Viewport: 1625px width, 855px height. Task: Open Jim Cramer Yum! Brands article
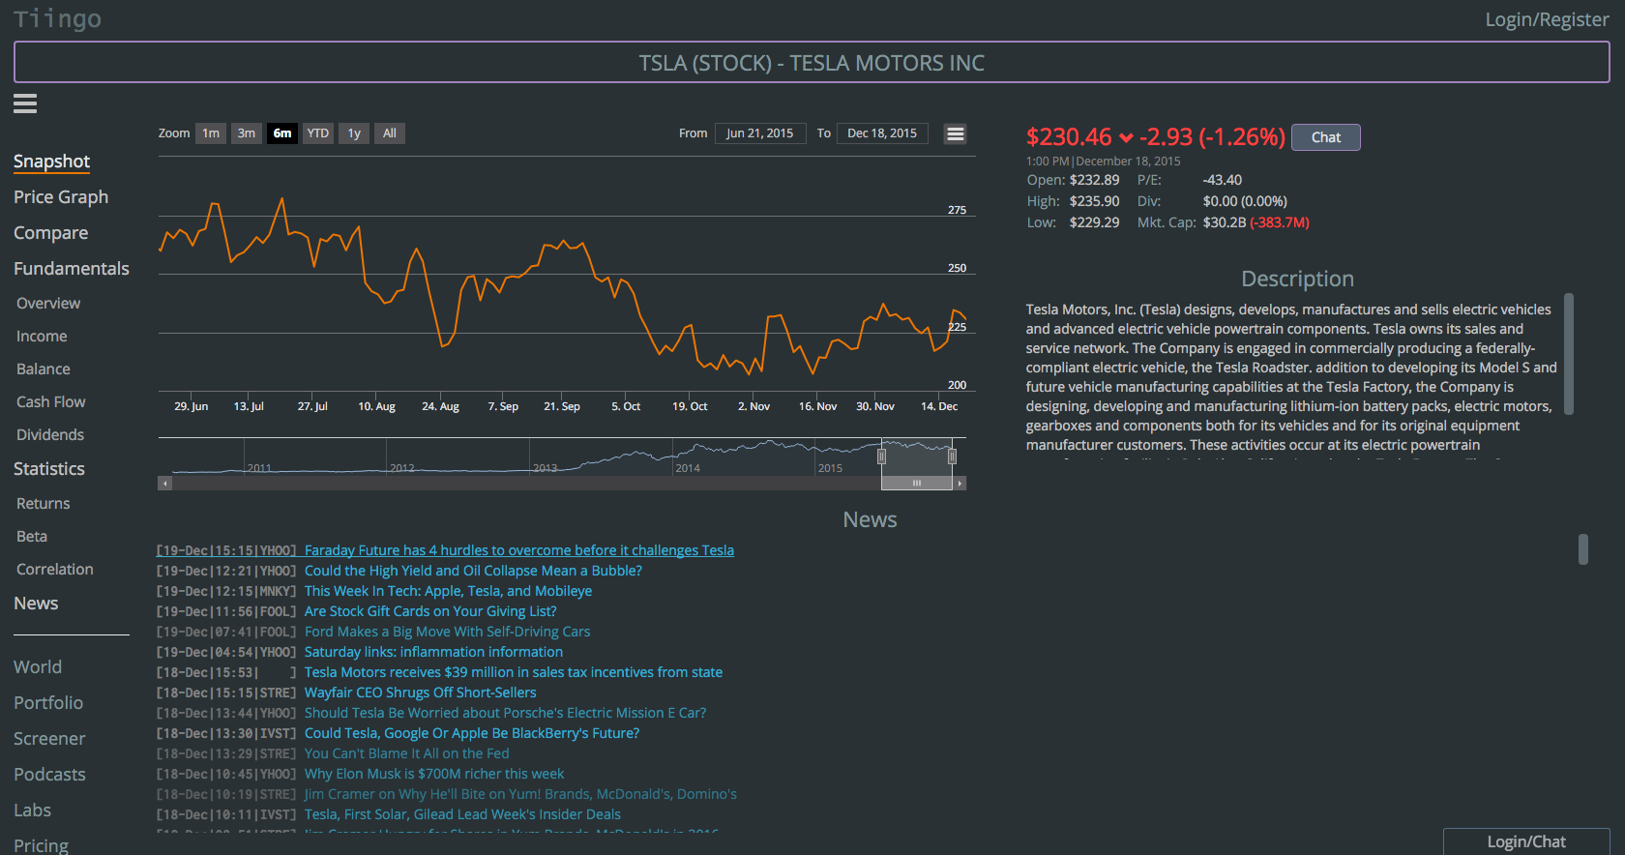(520, 794)
